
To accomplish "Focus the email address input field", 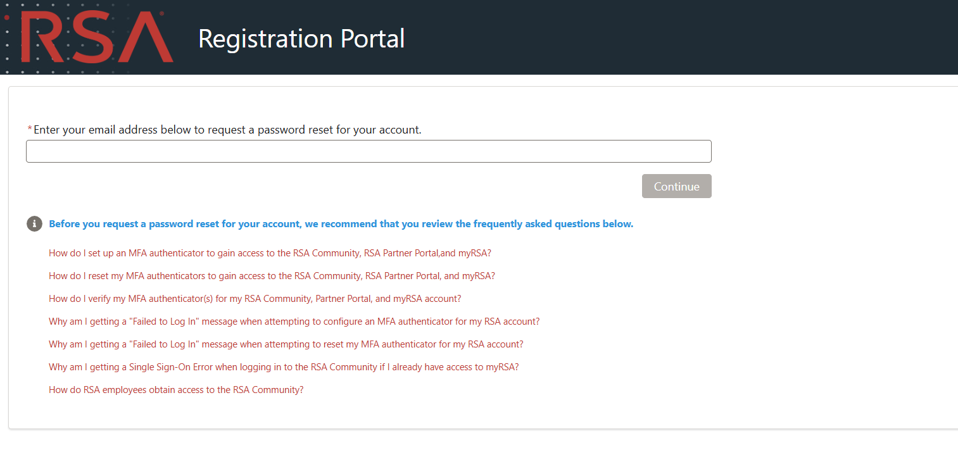I will click(369, 151).
